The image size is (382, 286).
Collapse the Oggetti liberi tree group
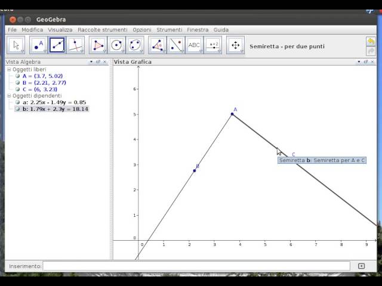pyautogui.click(x=9, y=69)
